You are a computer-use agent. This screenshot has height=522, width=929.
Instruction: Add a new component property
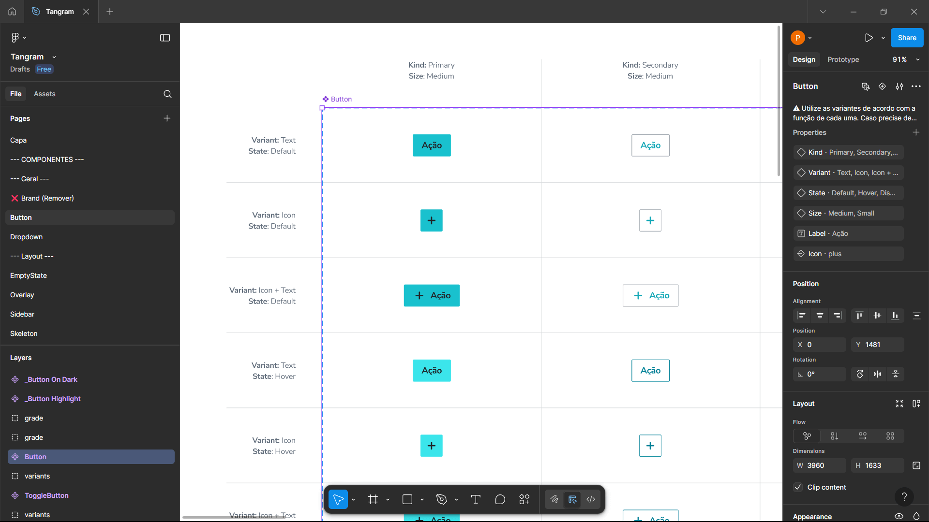tap(916, 132)
